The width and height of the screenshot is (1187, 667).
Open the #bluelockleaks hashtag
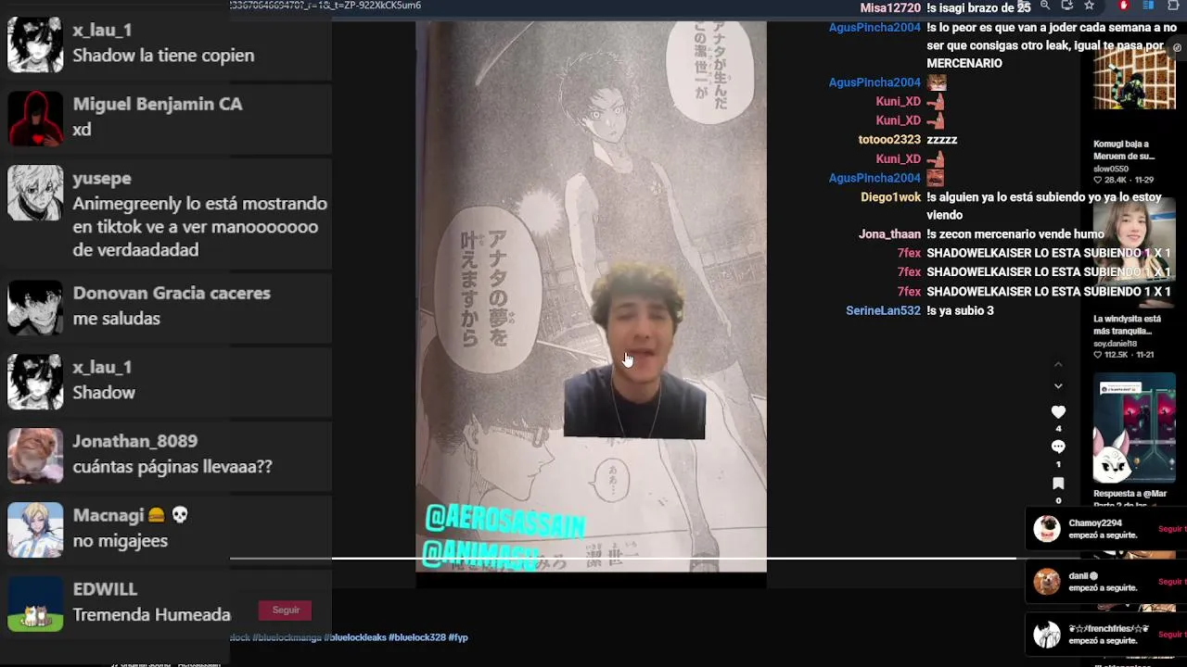(354, 637)
